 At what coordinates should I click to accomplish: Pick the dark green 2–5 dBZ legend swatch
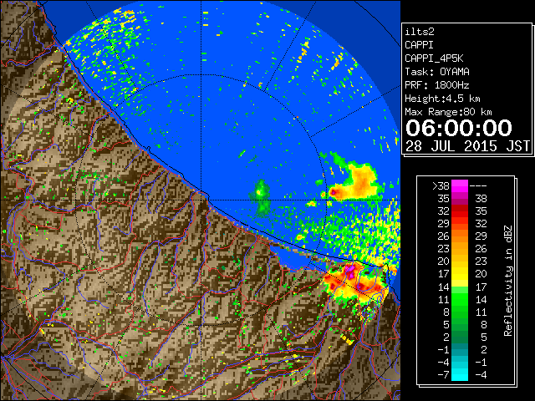[460, 337]
